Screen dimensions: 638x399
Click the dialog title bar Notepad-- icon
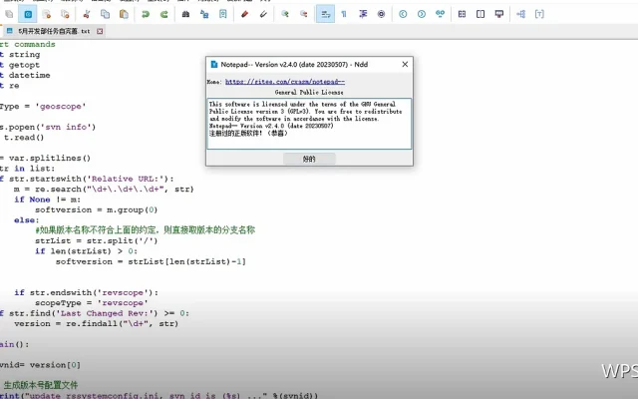pyautogui.click(x=214, y=64)
